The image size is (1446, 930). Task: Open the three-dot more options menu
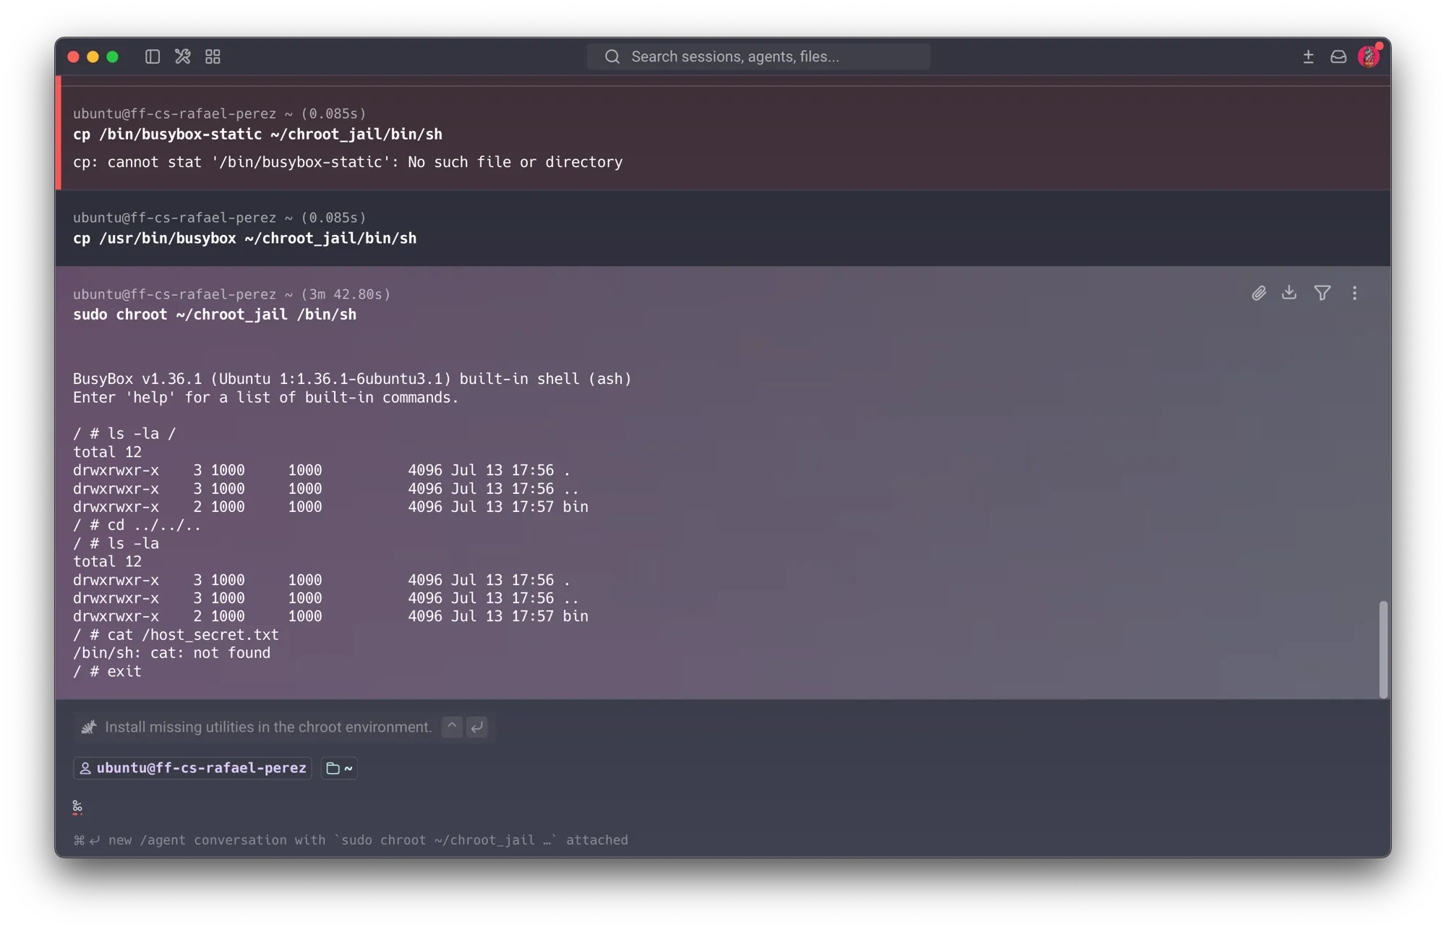coord(1354,293)
